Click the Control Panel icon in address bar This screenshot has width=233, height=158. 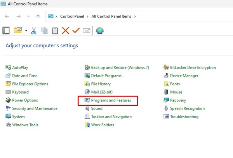pyautogui.click(x=50, y=16)
